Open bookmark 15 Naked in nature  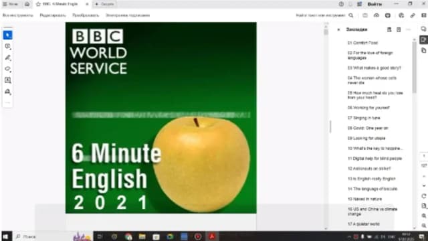364,199
